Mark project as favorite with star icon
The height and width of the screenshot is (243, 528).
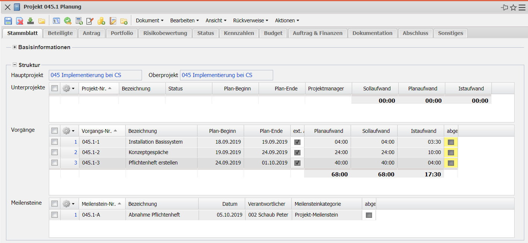click(x=513, y=7)
